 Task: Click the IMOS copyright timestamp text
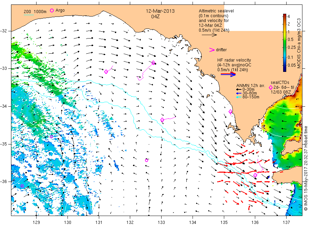pyautogui.click(x=306, y=168)
